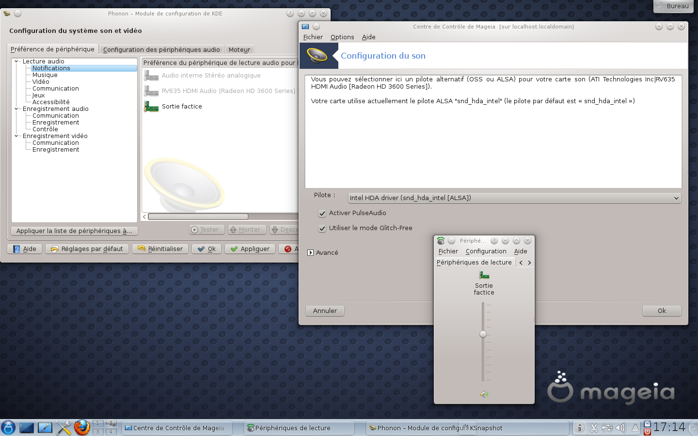Screen dimensions: 698x436
Task: Switch to Configuration des périphériques audio tab
Action: pyautogui.click(x=161, y=49)
